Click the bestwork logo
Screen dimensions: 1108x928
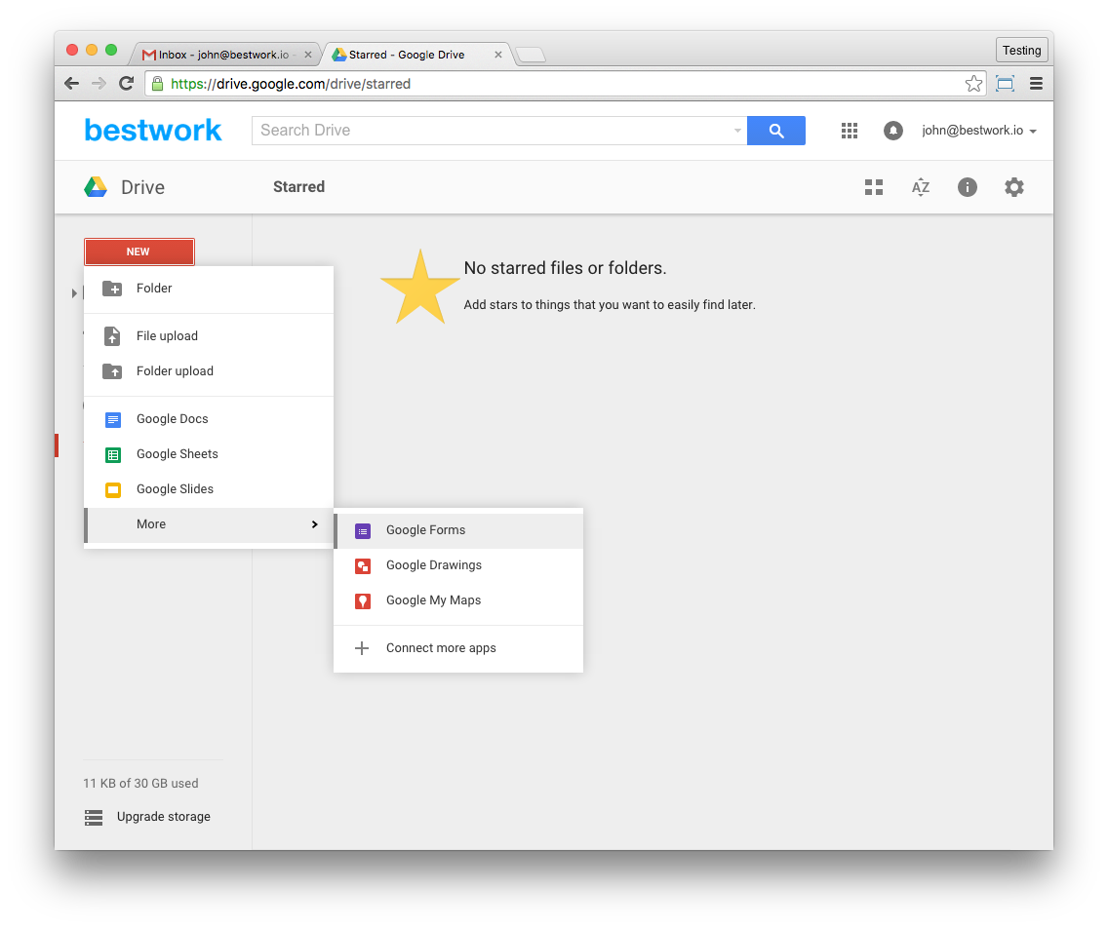153,131
